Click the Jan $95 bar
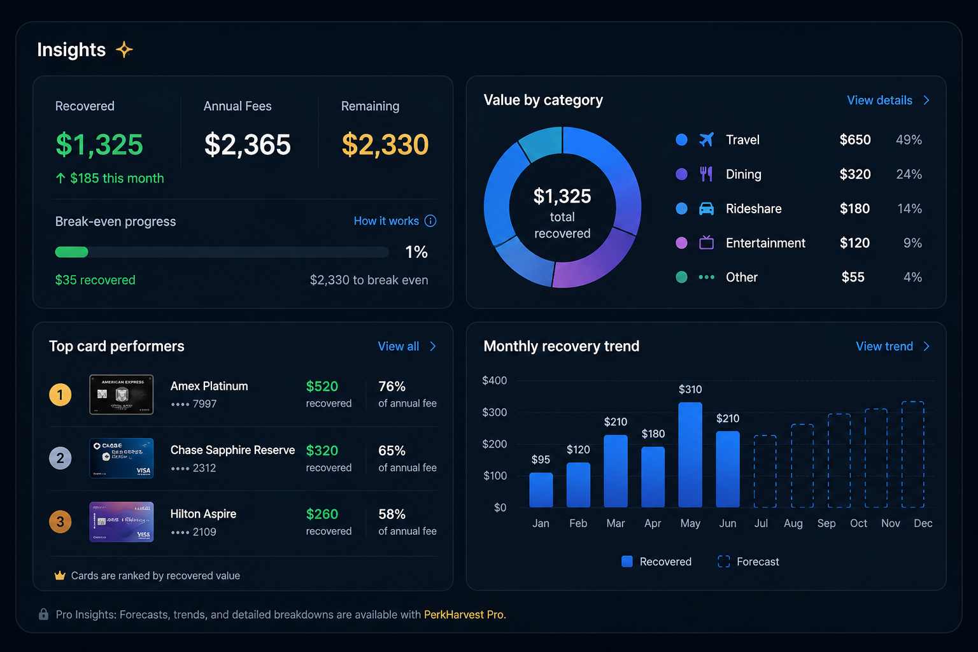The height and width of the screenshot is (652, 978). [x=541, y=490]
